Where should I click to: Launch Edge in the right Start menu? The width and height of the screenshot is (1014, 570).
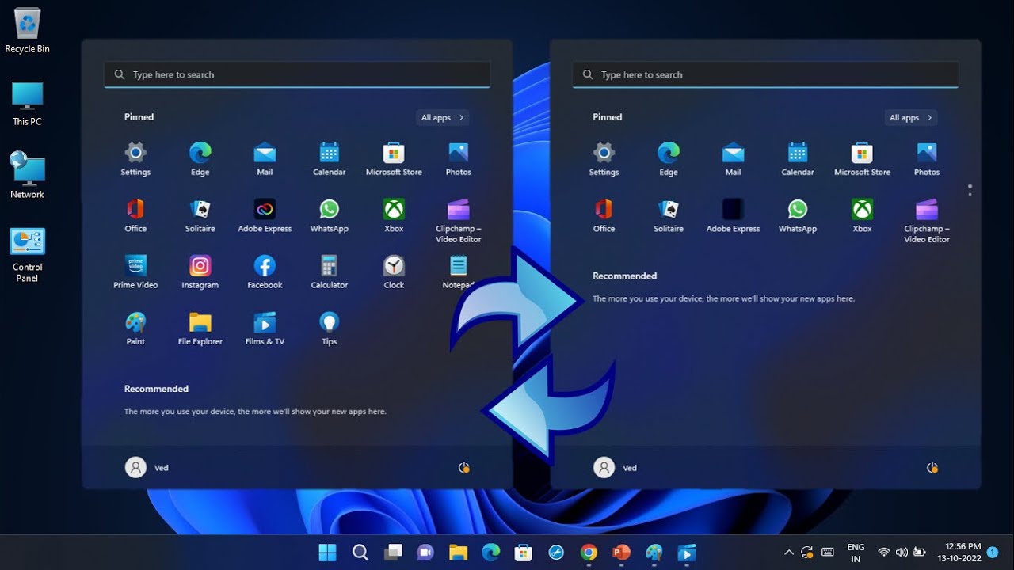669,158
